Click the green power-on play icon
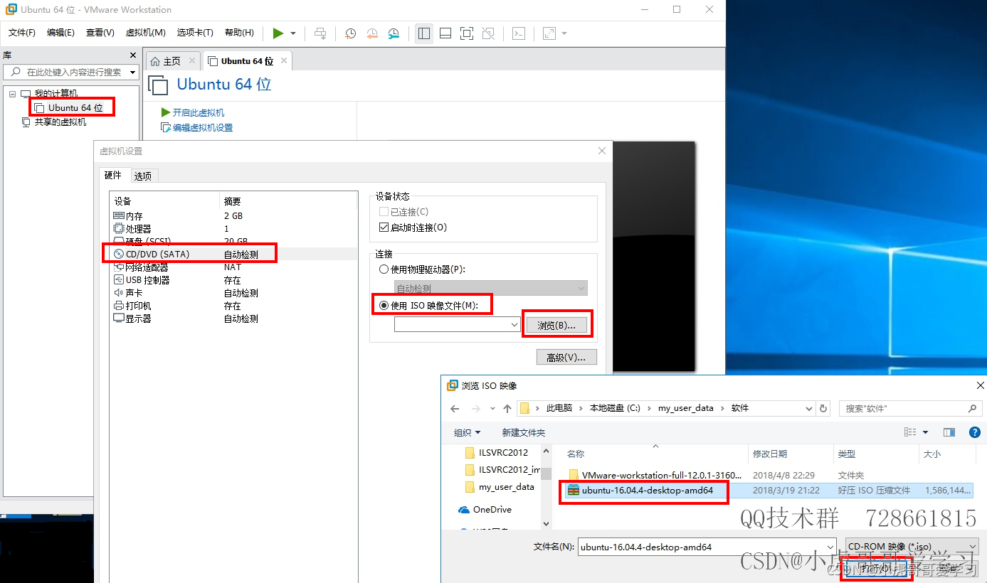The image size is (987, 583). pyautogui.click(x=278, y=33)
